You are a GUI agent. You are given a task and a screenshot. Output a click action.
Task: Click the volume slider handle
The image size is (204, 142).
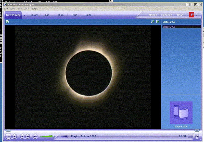point(53,136)
